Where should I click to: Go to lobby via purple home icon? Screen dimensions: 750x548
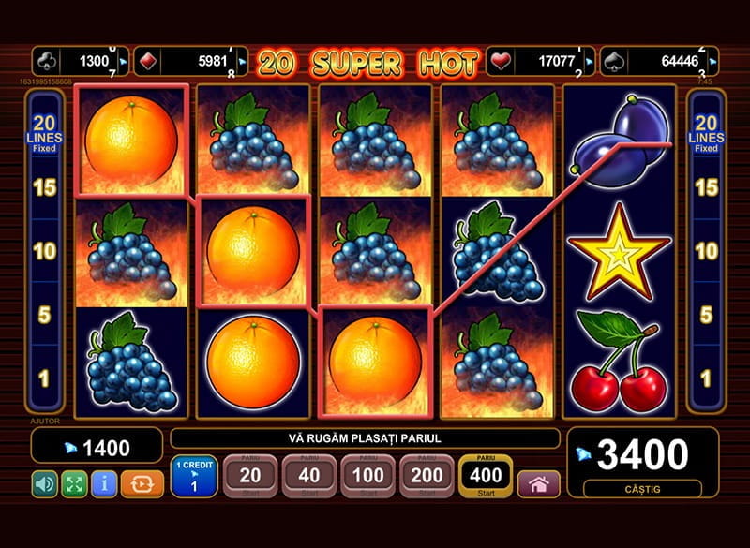(x=538, y=484)
